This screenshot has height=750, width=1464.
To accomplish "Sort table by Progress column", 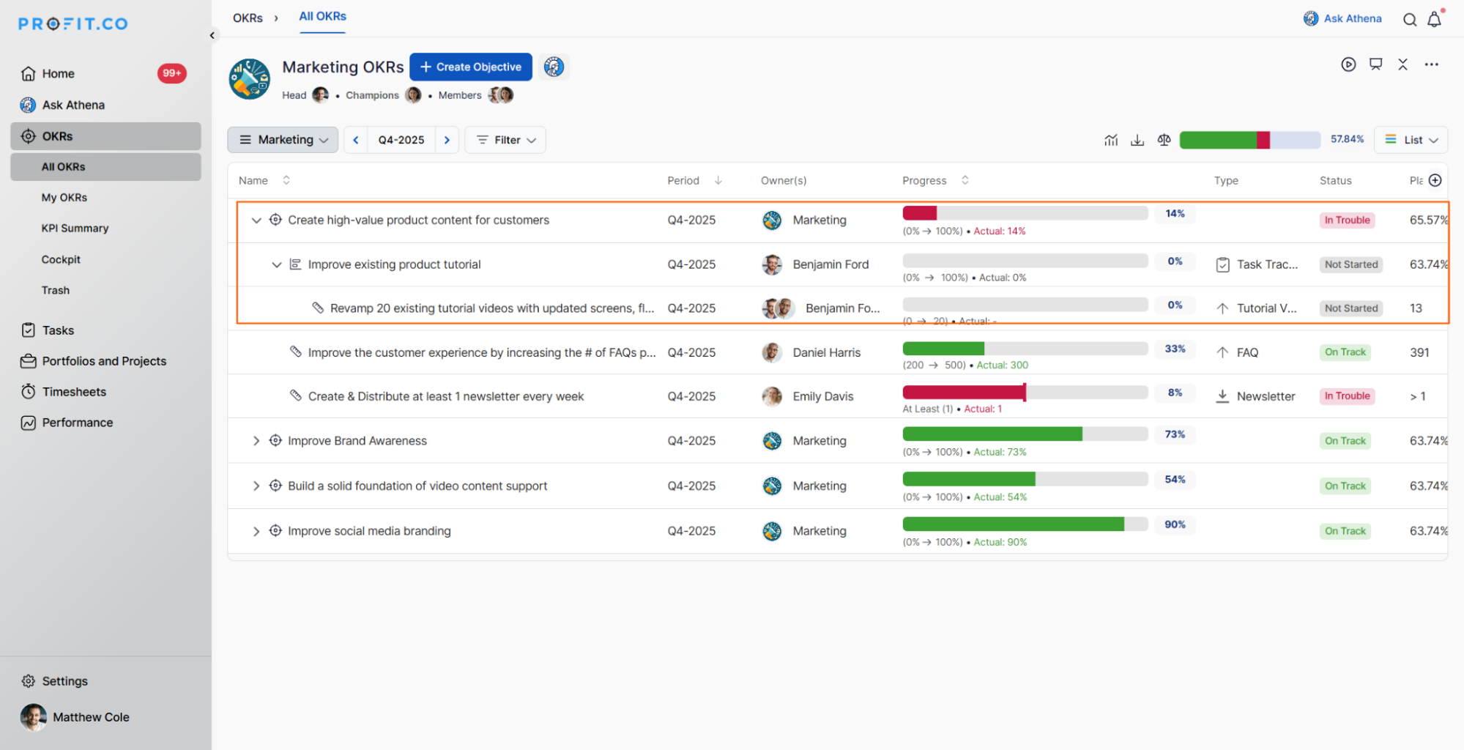I will 965,180.
